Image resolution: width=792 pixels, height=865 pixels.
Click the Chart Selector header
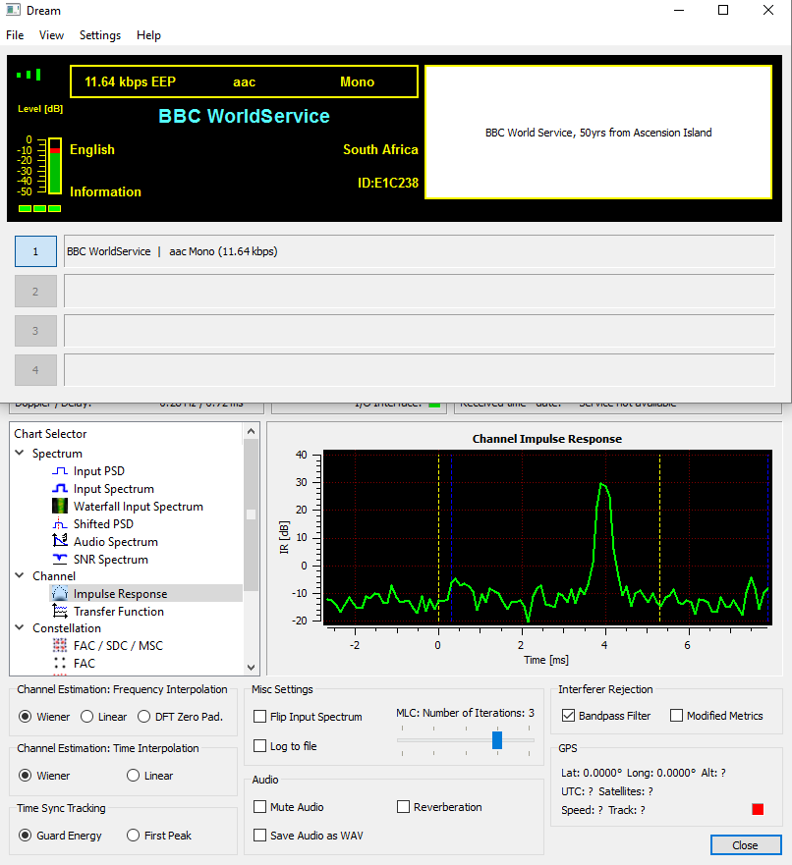click(50, 434)
